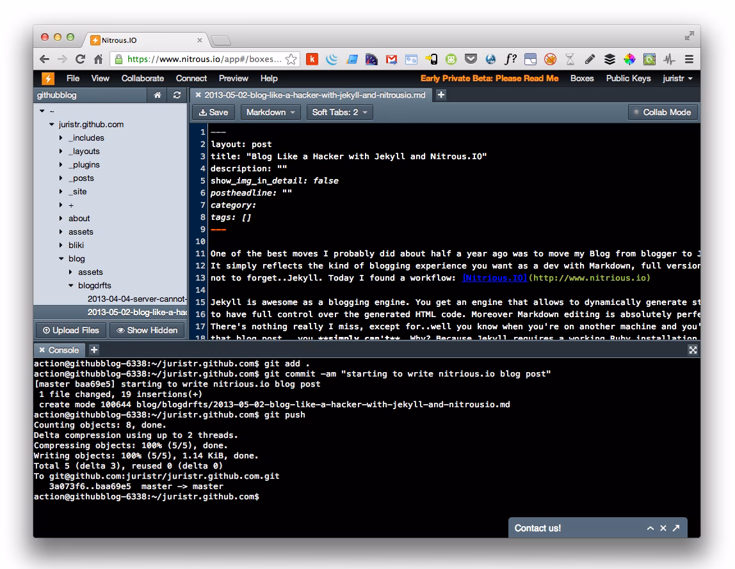Click the Upload Files button
Screen dimensions: 735x569
coord(71,331)
